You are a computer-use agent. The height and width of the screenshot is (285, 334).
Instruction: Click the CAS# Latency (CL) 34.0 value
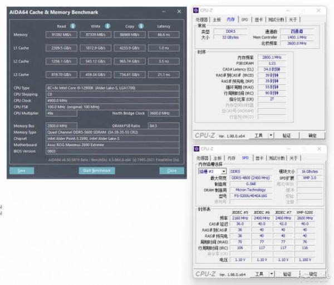coord(272,69)
